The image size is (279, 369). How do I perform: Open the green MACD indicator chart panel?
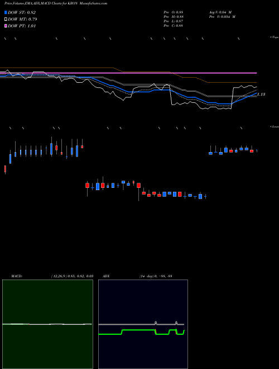click(47, 324)
